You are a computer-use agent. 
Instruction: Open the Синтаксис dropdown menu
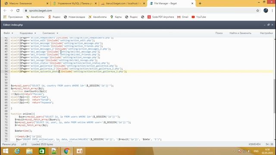click(50, 33)
